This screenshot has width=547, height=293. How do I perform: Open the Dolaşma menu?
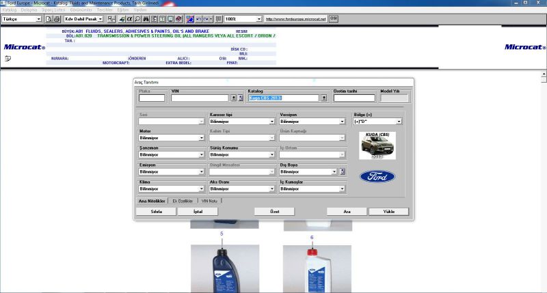click(29, 10)
